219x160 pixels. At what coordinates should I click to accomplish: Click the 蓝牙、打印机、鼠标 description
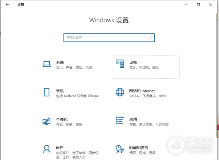144,68
